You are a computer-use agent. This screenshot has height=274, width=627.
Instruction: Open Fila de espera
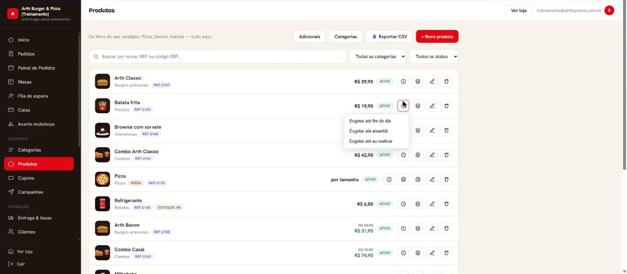[39, 96]
